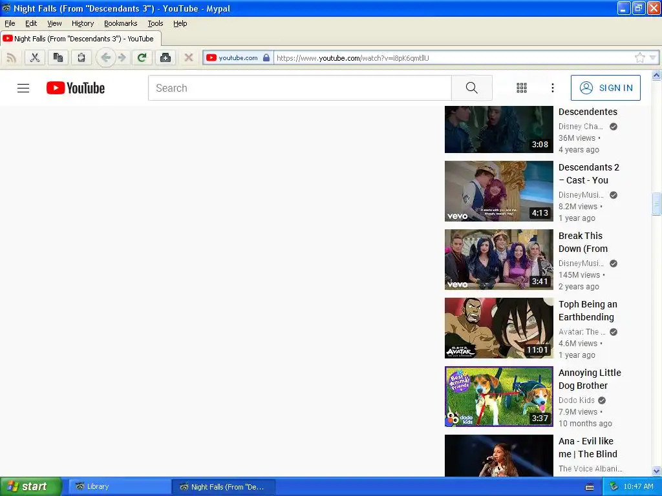Screen dimensions: 662x496
Task: Click the 10:47 AM clock
Action: tap(638, 487)
